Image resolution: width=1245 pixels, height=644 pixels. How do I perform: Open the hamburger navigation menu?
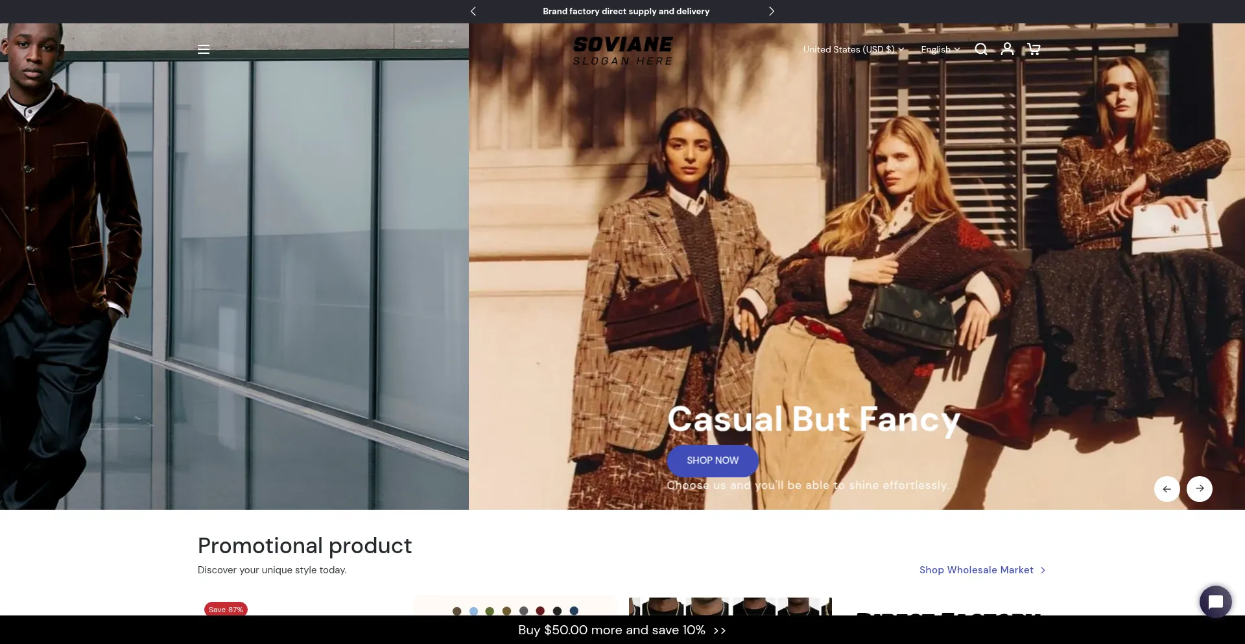point(204,49)
